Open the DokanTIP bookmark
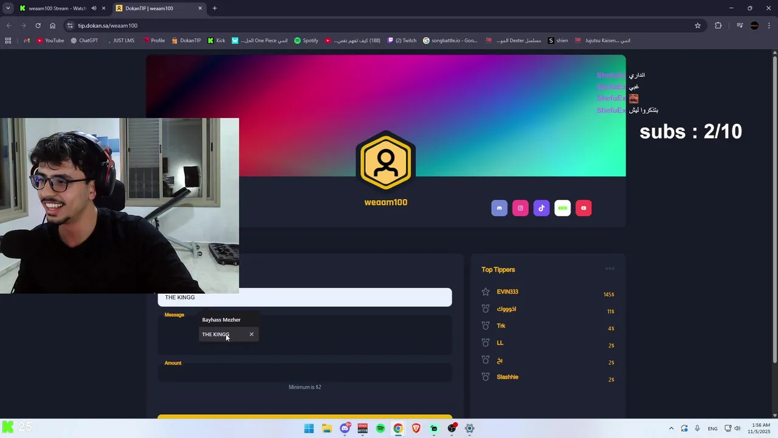The image size is (778, 438). (186, 41)
